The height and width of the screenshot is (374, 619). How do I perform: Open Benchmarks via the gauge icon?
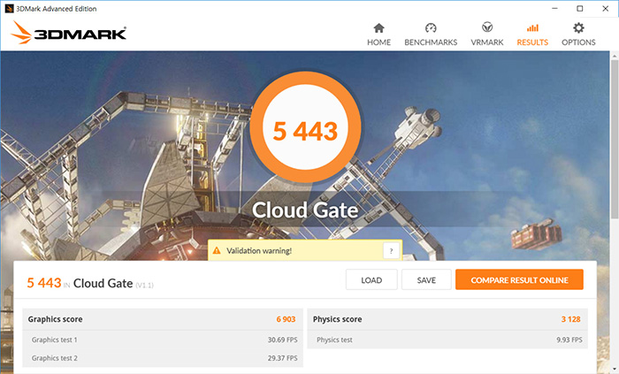(431, 28)
